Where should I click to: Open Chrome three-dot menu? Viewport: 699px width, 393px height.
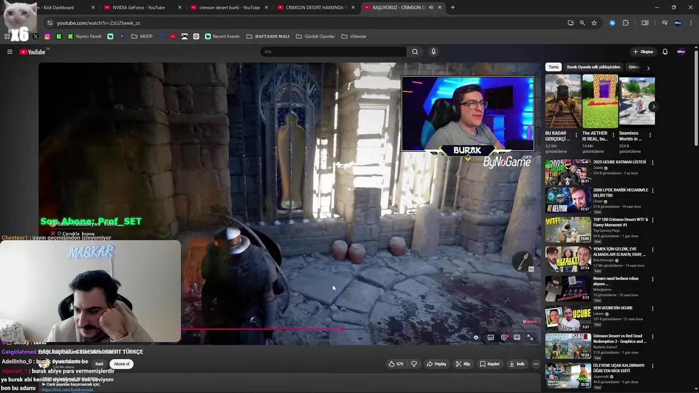pyautogui.click(x=691, y=23)
